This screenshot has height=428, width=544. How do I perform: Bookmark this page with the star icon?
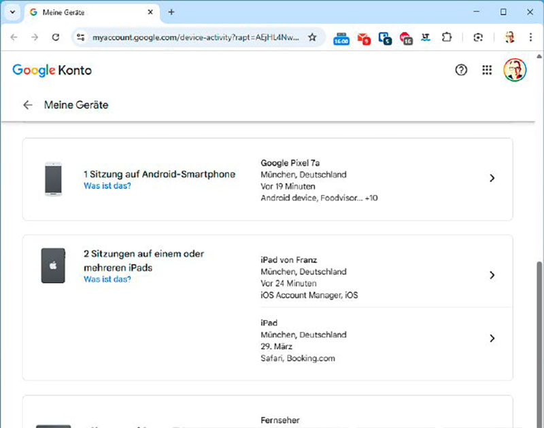coord(312,37)
